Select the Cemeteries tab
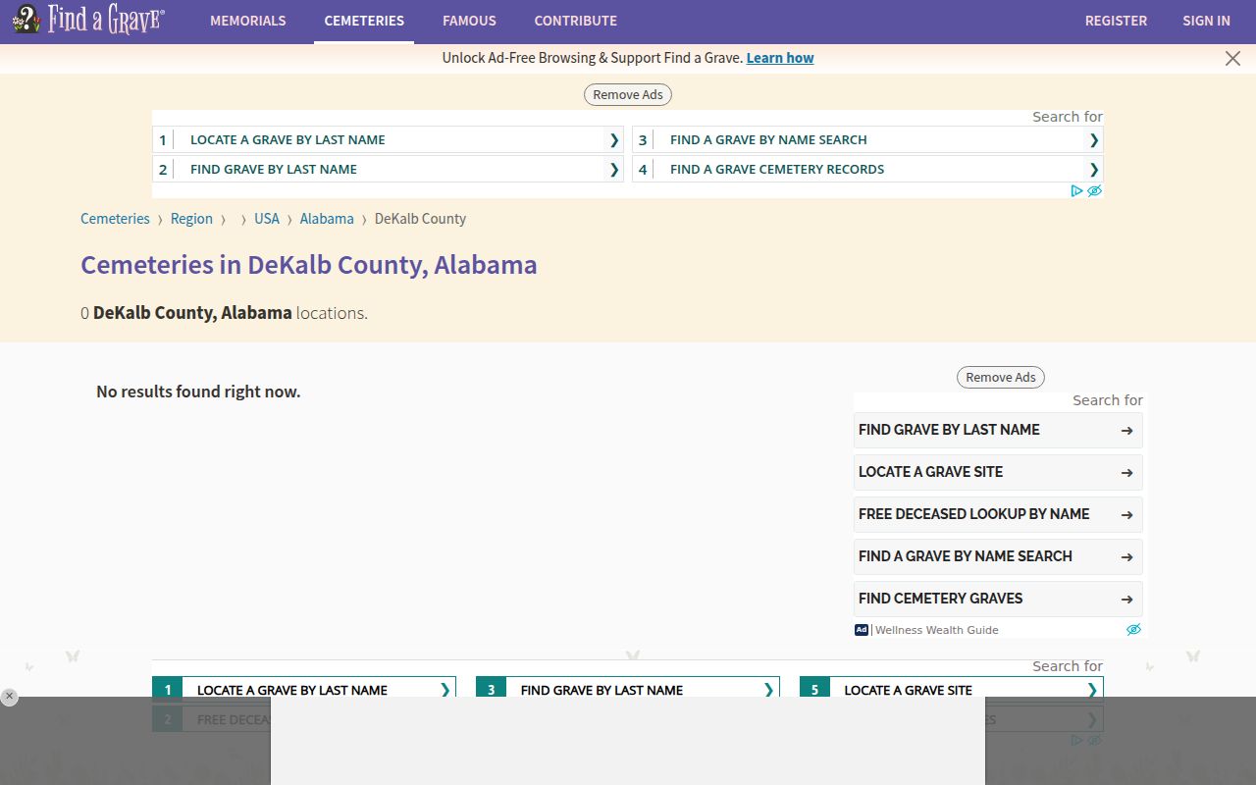This screenshot has height=785, width=1256. [x=364, y=21]
